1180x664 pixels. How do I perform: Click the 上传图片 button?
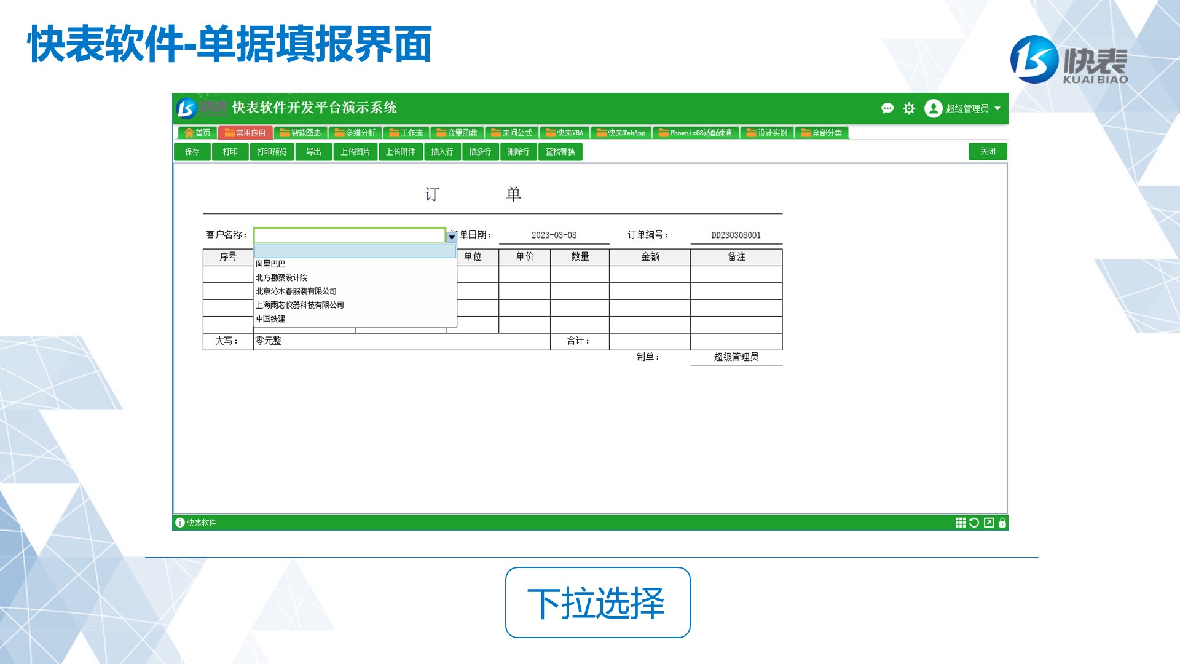click(x=355, y=152)
